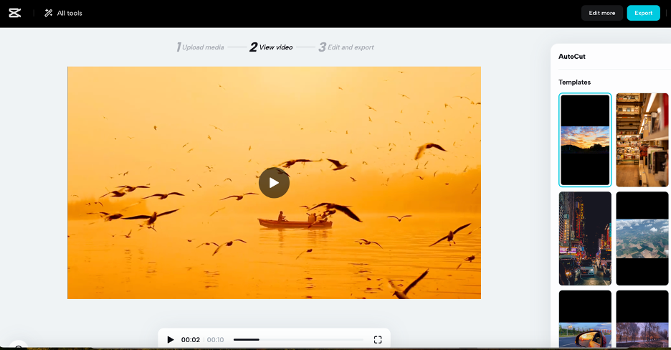Click the magic wand icon beside All tools
The height and width of the screenshot is (350, 671).
[x=48, y=13]
